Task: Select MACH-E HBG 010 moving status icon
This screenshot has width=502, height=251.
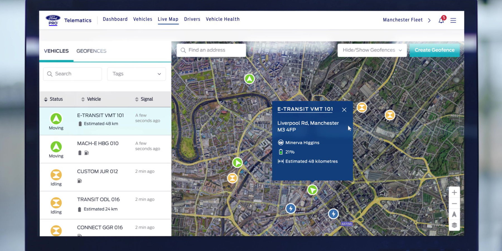Action: 56,147
